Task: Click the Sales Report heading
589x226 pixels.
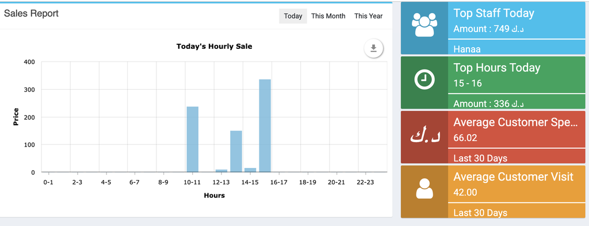Action: [31, 14]
